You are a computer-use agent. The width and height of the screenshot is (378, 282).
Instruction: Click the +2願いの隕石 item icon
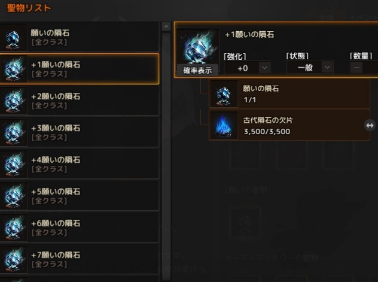[13, 101]
